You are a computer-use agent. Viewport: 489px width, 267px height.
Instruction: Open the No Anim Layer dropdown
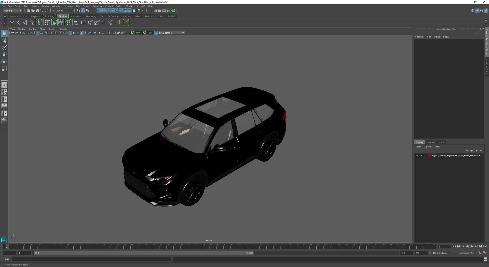tap(442, 253)
